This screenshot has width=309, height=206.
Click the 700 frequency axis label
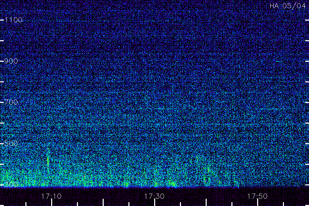(11, 102)
